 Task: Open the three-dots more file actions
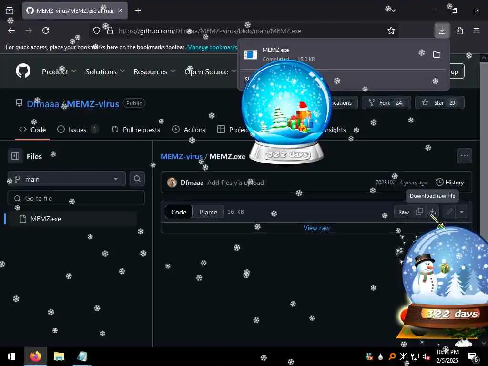(464, 156)
